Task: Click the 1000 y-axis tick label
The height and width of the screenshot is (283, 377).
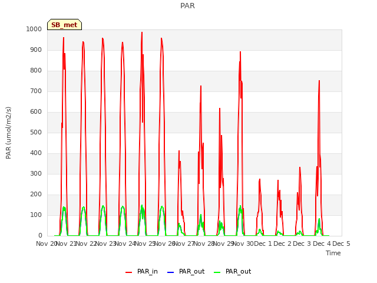Action: [34, 29]
